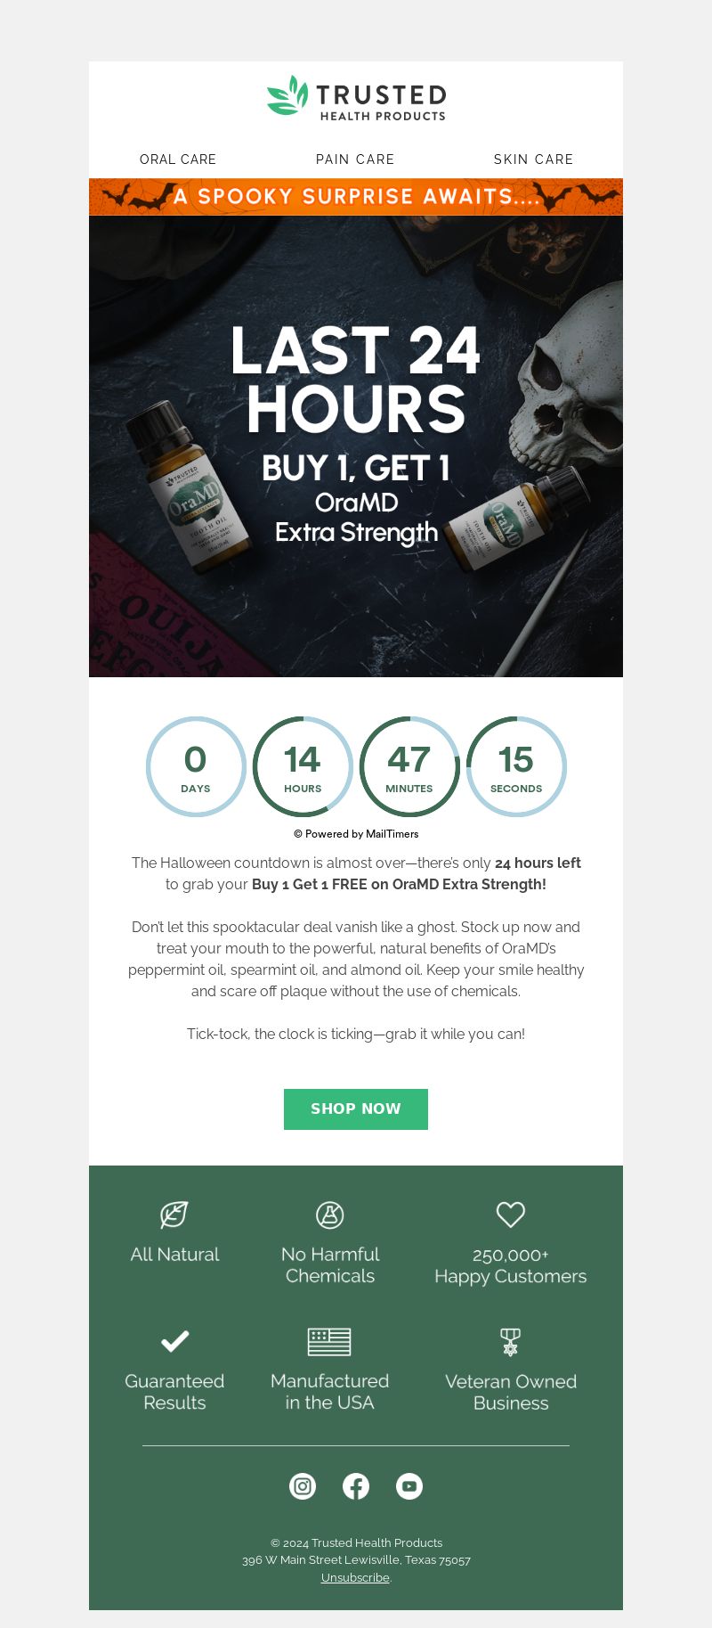This screenshot has width=712, height=1628.
Task: Open the Instagram social icon
Action: tap(303, 1486)
